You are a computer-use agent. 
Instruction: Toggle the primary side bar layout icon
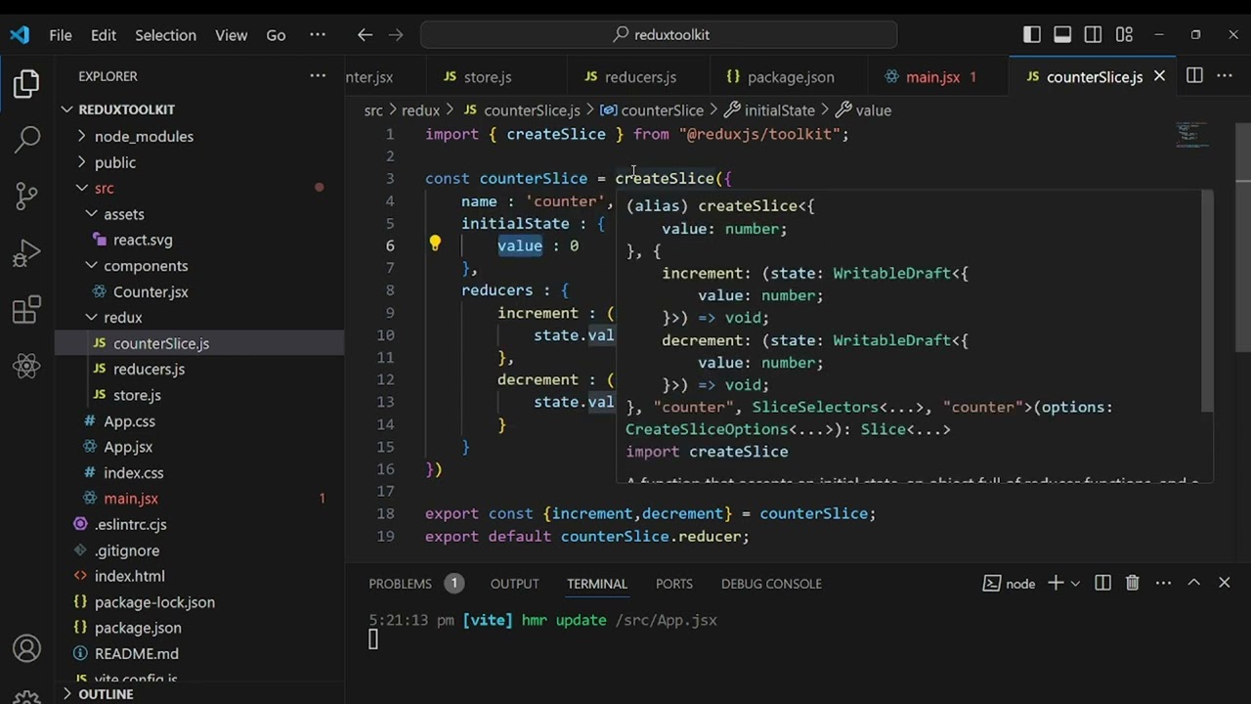(1032, 34)
